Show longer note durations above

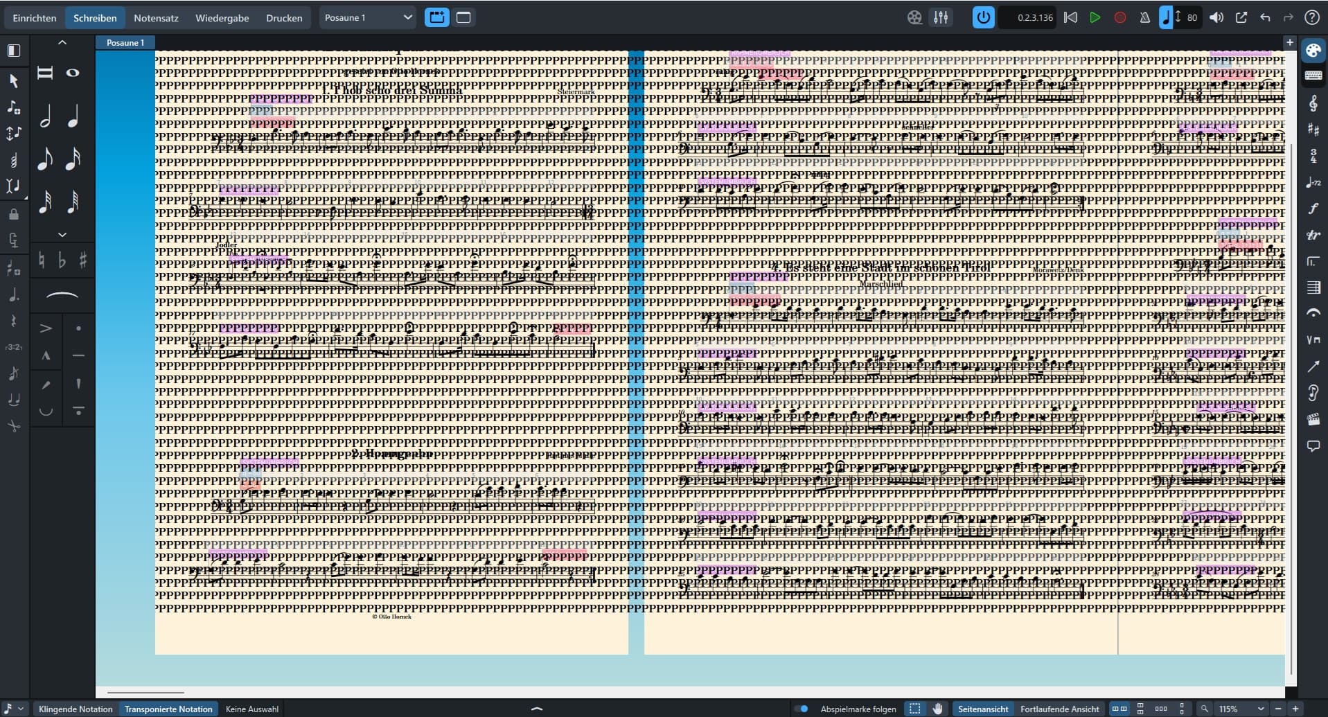point(62,42)
